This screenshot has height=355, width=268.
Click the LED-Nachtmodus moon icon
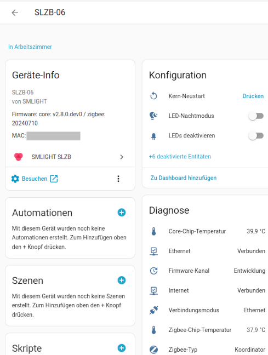coord(153,116)
